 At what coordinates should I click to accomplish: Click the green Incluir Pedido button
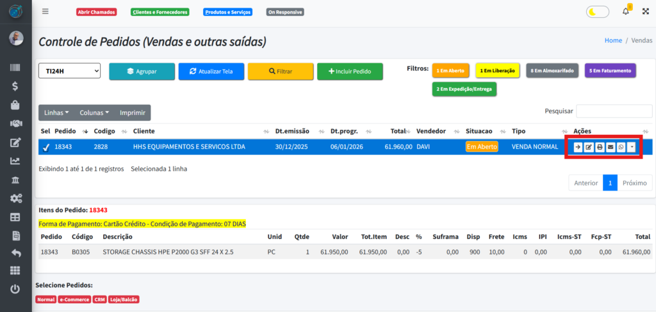tap(350, 72)
